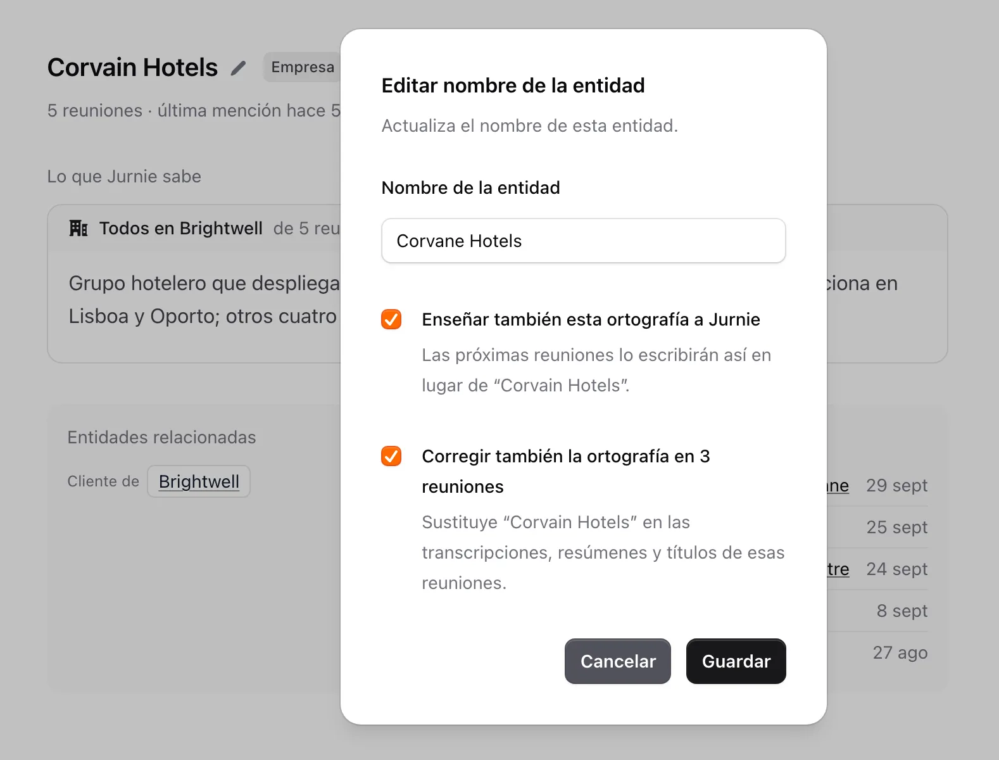The height and width of the screenshot is (760, 999).
Task: Click the Todos en Brightwell heading
Action: [x=181, y=228]
